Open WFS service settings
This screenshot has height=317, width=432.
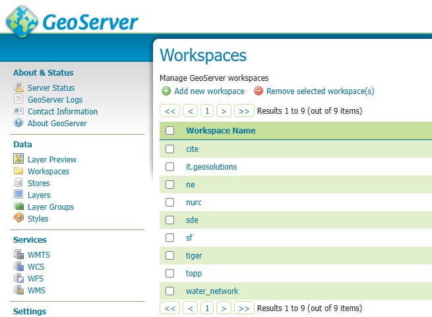coord(36,279)
